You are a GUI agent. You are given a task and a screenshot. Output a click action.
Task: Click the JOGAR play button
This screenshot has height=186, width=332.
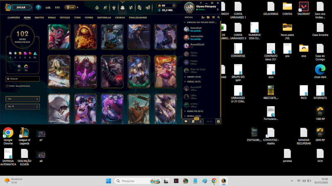click(22, 7)
